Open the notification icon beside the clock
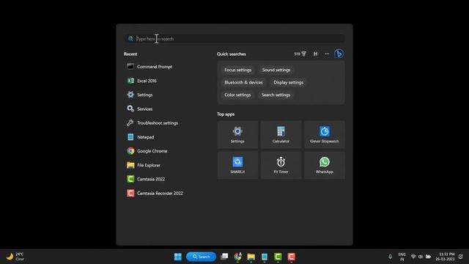This screenshot has width=469, height=264. 461,257
